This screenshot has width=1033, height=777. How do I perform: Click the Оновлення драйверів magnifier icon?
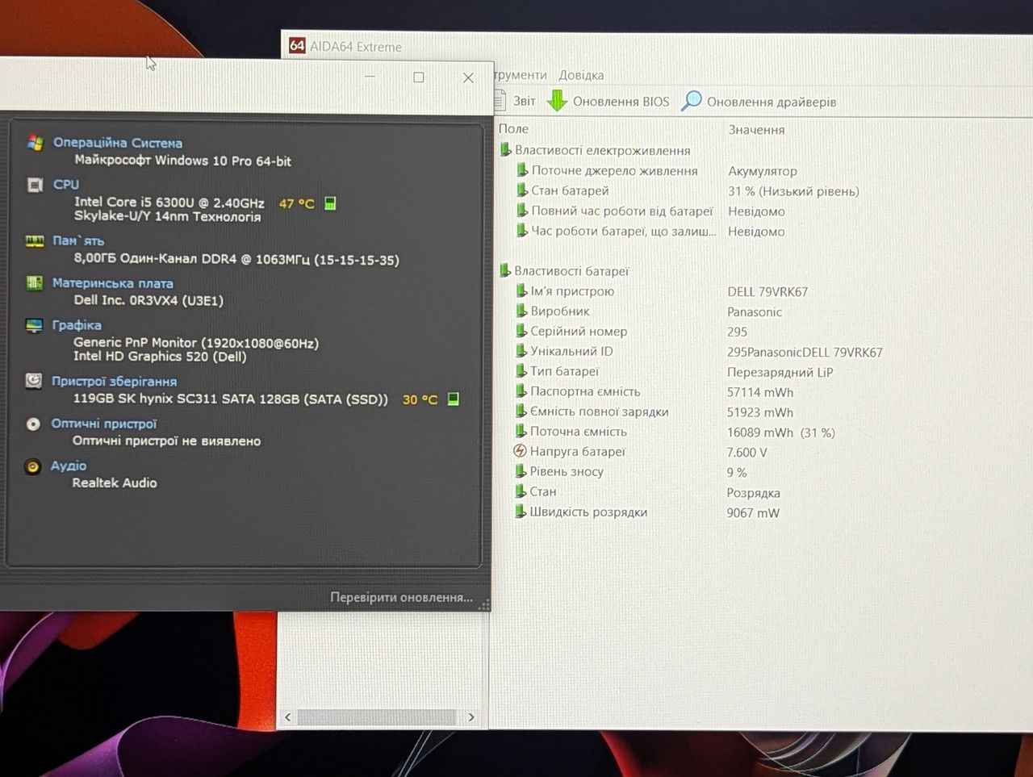(x=692, y=101)
